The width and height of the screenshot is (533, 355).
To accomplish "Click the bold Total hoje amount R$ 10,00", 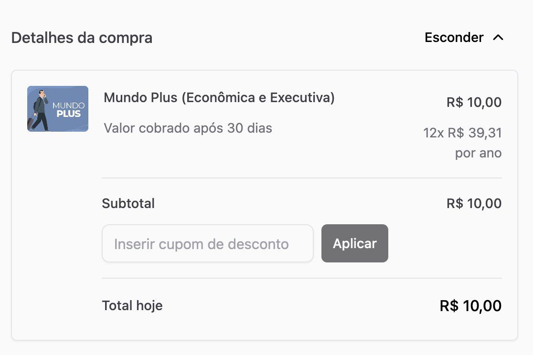I will tap(470, 306).
